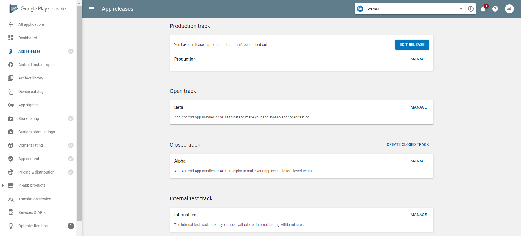Screen dimensions: 521x236
Task: Open the Artifact library page
Action: [31, 78]
